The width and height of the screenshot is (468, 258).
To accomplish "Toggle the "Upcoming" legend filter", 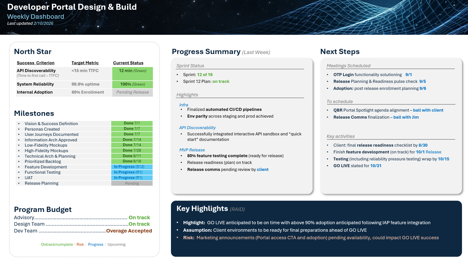I will pyautogui.click(x=116, y=244).
